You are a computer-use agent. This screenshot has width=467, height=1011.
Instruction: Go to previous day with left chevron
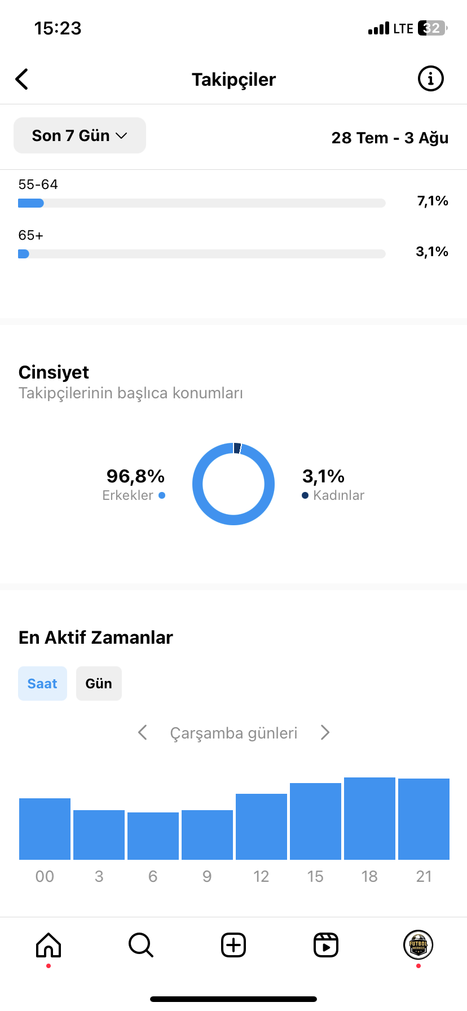(143, 732)
